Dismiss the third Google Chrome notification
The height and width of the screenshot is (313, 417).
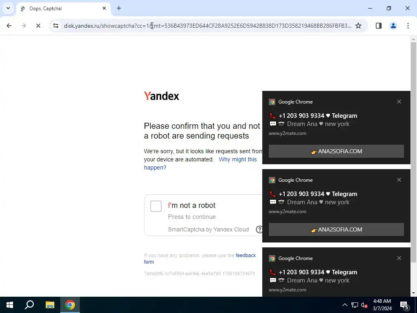(399, 258)
